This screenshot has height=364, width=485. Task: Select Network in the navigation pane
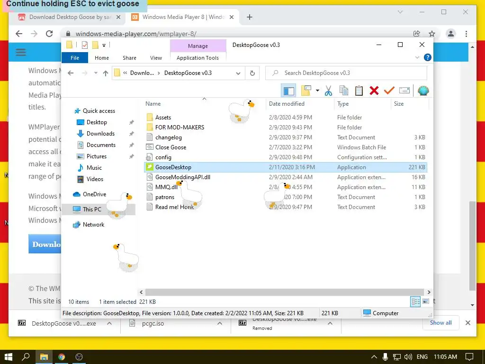(93, 224)
